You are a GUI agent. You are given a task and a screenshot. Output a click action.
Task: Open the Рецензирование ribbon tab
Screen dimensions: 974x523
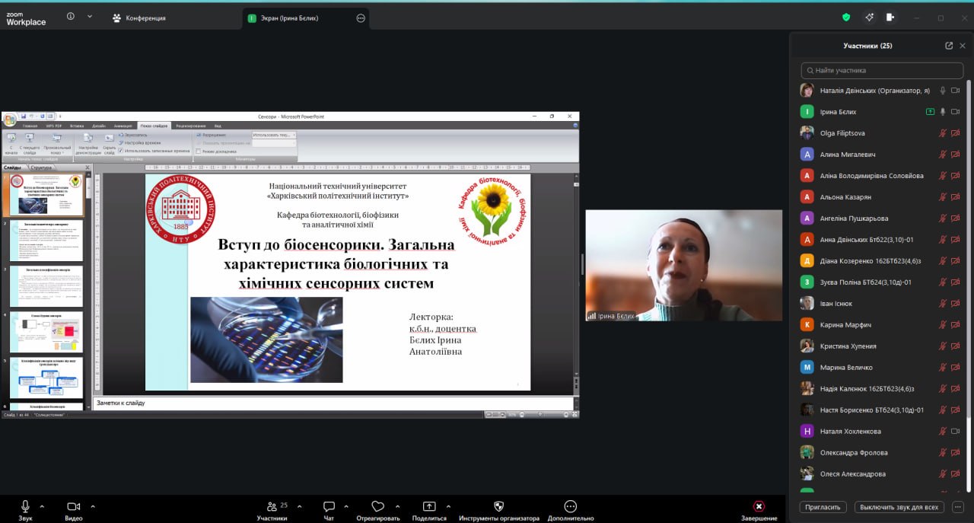190,126
